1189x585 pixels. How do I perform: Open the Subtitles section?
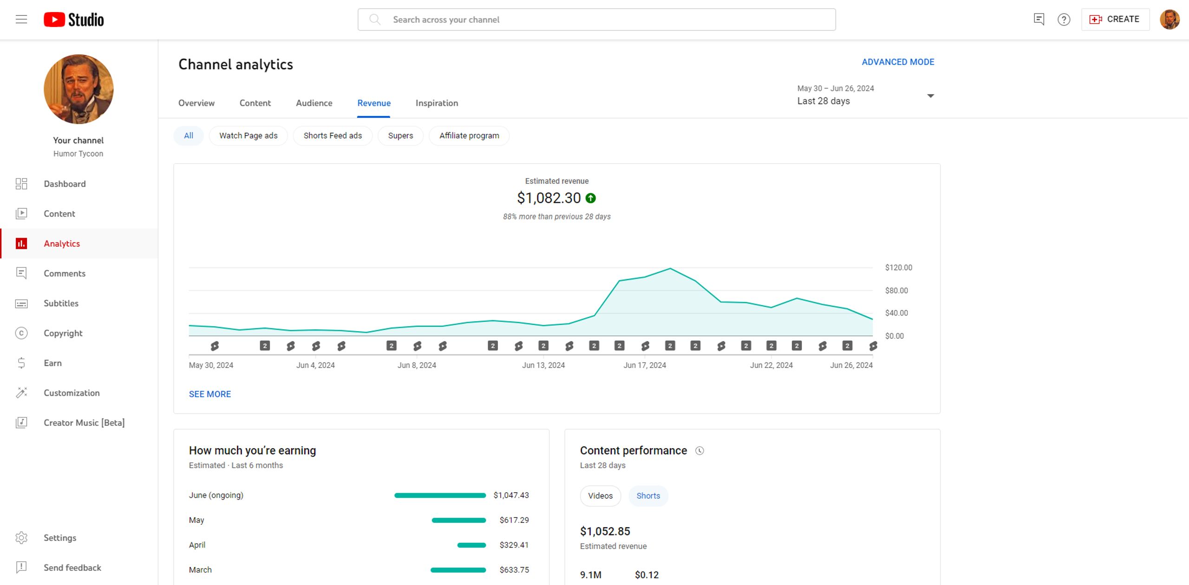coord(79,303)
